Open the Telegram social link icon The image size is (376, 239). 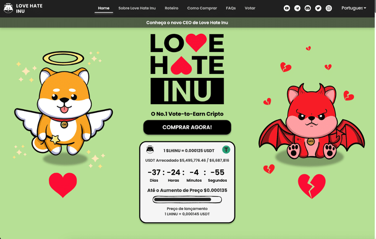click(297, 8)
